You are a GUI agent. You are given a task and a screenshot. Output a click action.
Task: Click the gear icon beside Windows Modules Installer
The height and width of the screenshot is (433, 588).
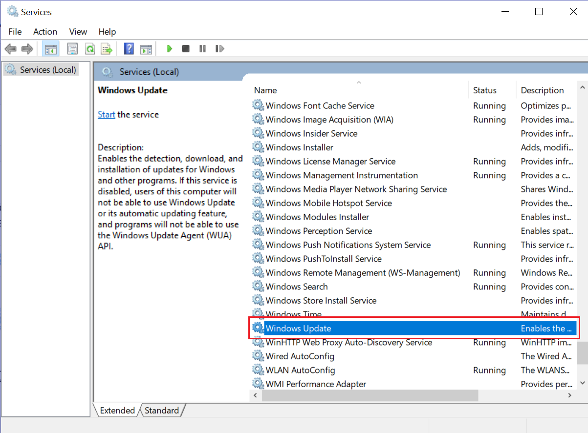point(258,217)
